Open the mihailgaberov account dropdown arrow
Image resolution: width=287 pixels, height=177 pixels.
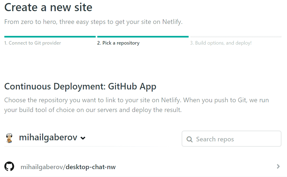click(83, 138)
